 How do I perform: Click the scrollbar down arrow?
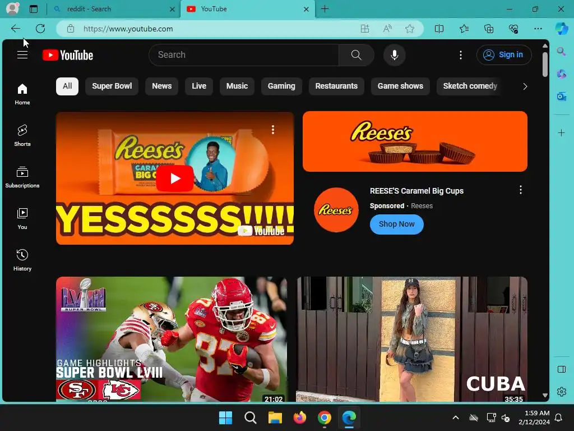[x=545, y=395]
